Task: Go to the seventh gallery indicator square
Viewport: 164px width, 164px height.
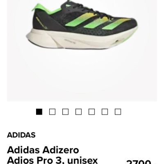Action: (x=118, y=112)
